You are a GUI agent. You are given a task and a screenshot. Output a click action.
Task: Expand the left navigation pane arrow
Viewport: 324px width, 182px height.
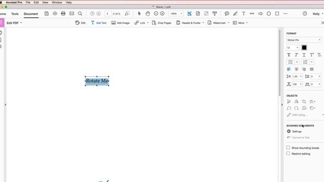[6, 105]
